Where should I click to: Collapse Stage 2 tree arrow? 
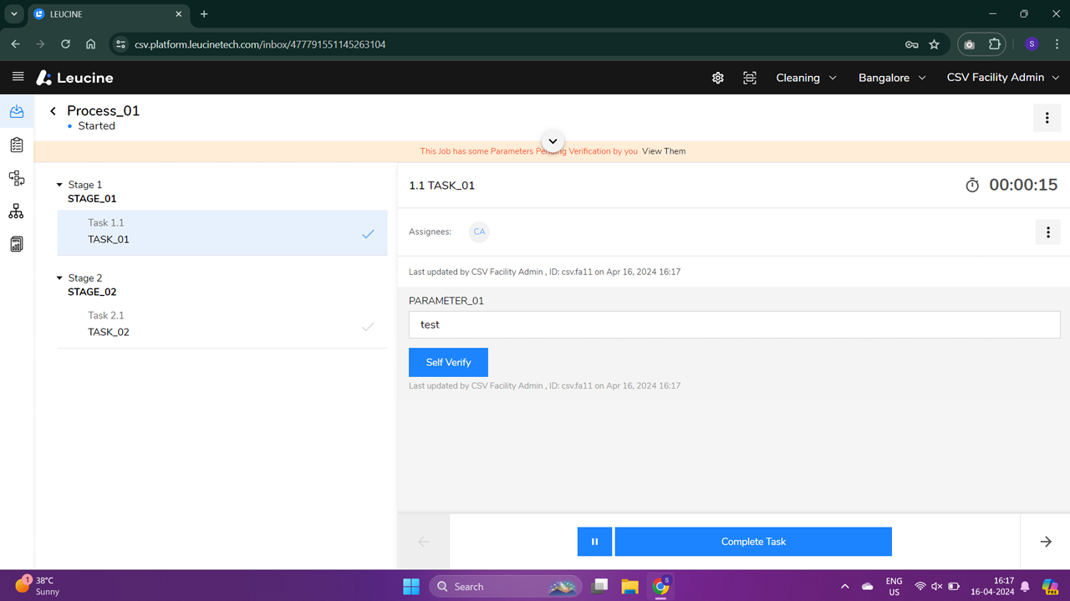(59, 278)
